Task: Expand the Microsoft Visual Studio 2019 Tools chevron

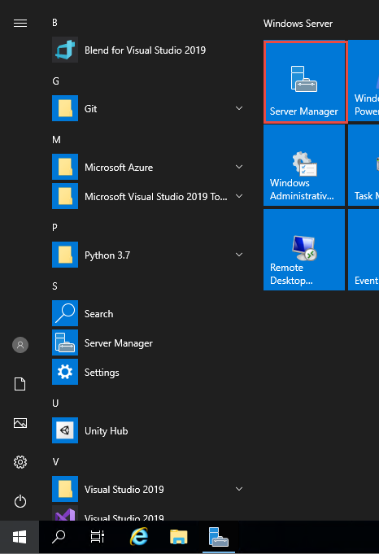Action: pyautogui.click(x=239, y=196)
